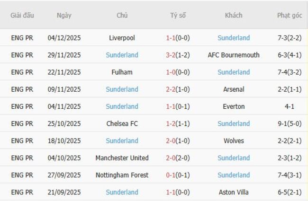Select the 'Giải đấu' column header
This screenshot has width=308, height=201.
pyautogui.click(x=22, y=15)
